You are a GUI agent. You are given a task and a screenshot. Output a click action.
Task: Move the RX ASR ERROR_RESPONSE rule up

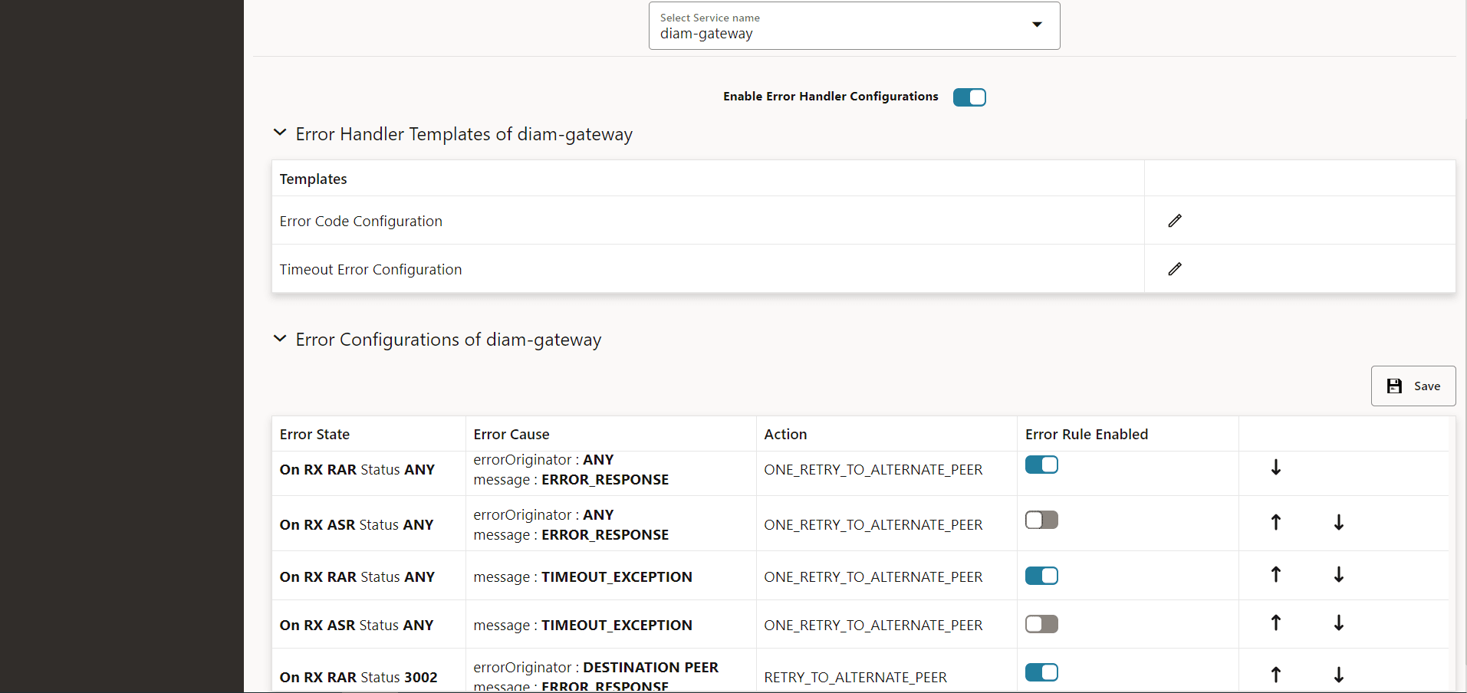1275,522
